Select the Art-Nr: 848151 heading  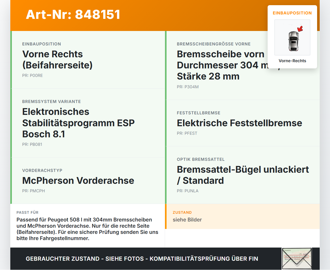(x=73, y=14)
